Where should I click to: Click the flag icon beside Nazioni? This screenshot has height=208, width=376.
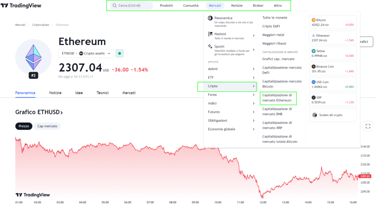coord(210,34)
